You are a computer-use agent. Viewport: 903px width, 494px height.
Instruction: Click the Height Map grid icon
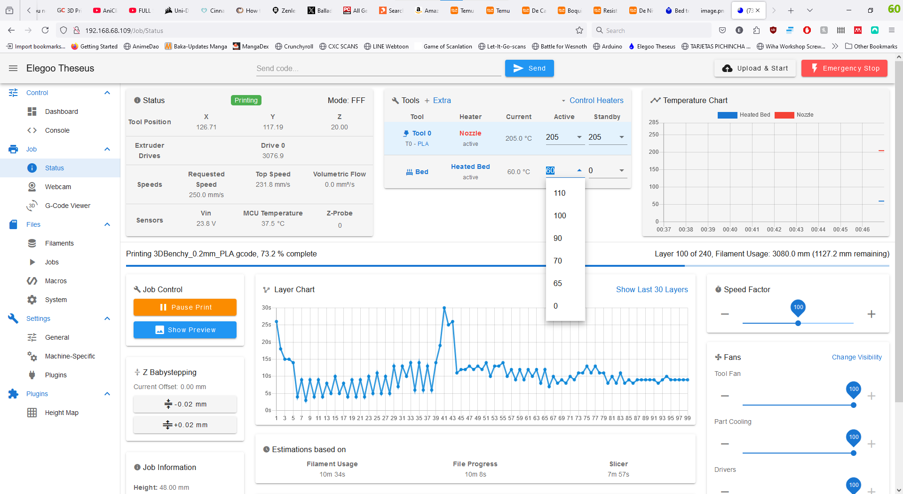pos(32,413)
